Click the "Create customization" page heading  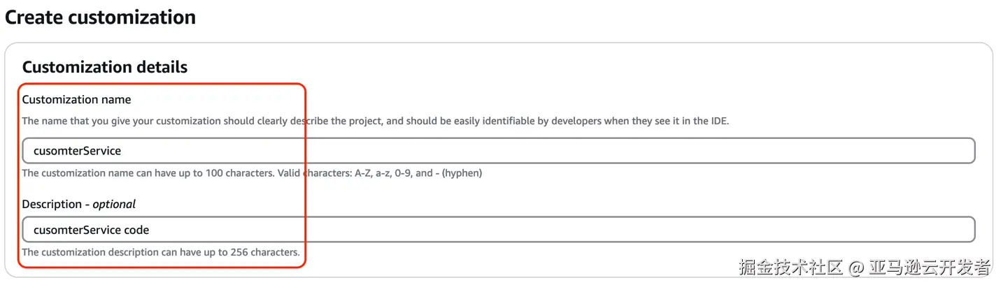tap(101, 17)
